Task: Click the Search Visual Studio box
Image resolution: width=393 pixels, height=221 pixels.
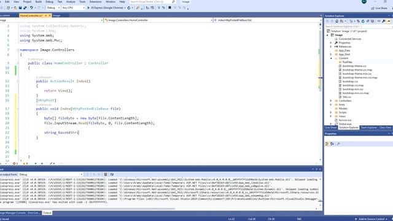Action: click(x=152, y=2)
